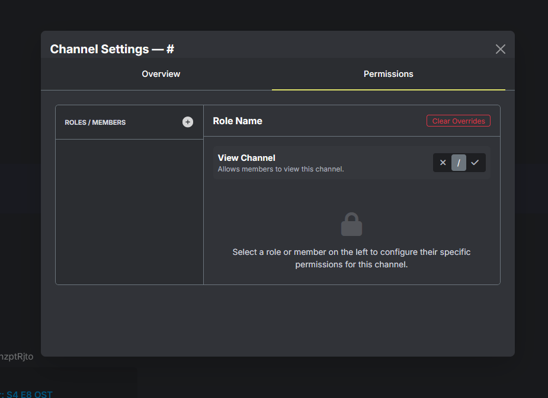The width and height of the screenshot is (548, 398).
Task: Click 'Allows members to view this channel' description
Action: click(x=281, y=169)
